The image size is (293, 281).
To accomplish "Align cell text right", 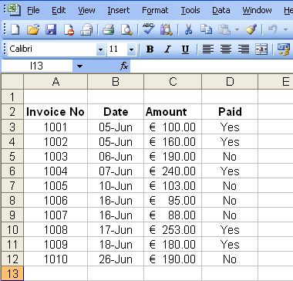I will tap(244, 49).
